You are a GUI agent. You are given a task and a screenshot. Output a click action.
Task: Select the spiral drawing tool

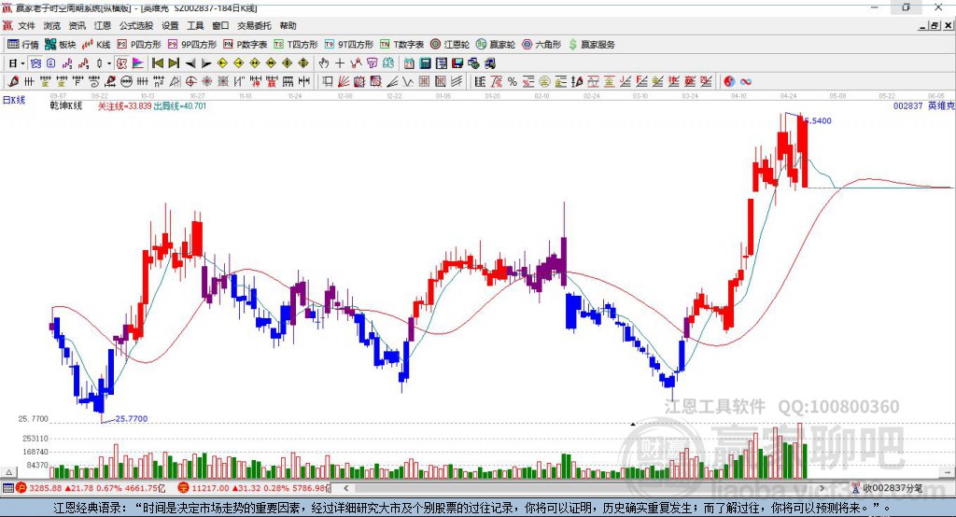94,82
